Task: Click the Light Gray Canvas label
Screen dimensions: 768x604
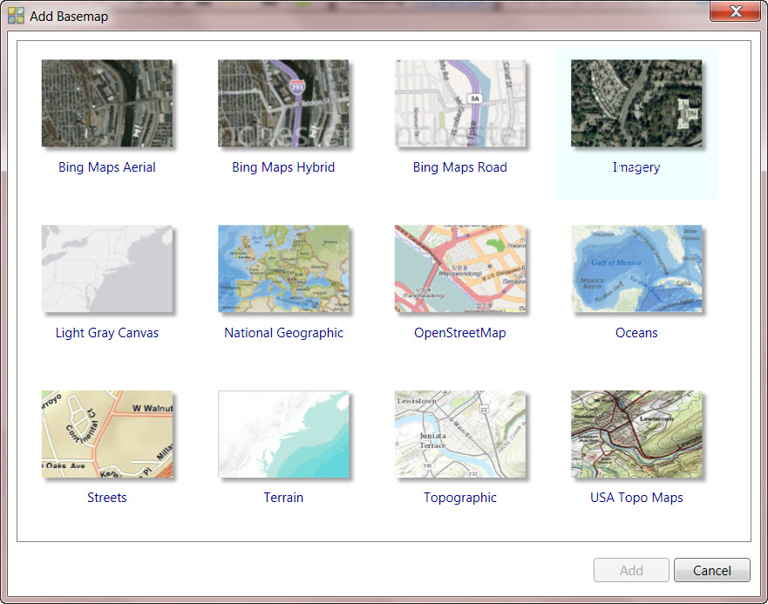Action: 106,333
